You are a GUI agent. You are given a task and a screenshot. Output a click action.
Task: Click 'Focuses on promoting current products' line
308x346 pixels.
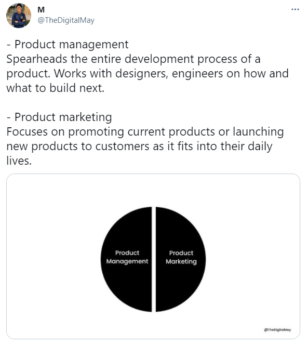[145, 132]
